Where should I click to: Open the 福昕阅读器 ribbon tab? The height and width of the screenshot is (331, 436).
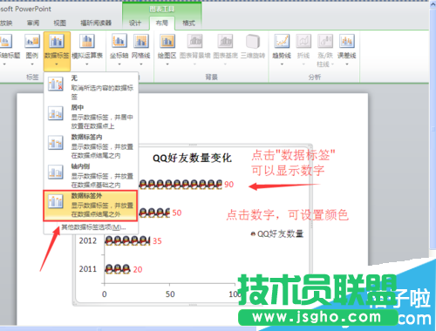click(x=96, y=24)
